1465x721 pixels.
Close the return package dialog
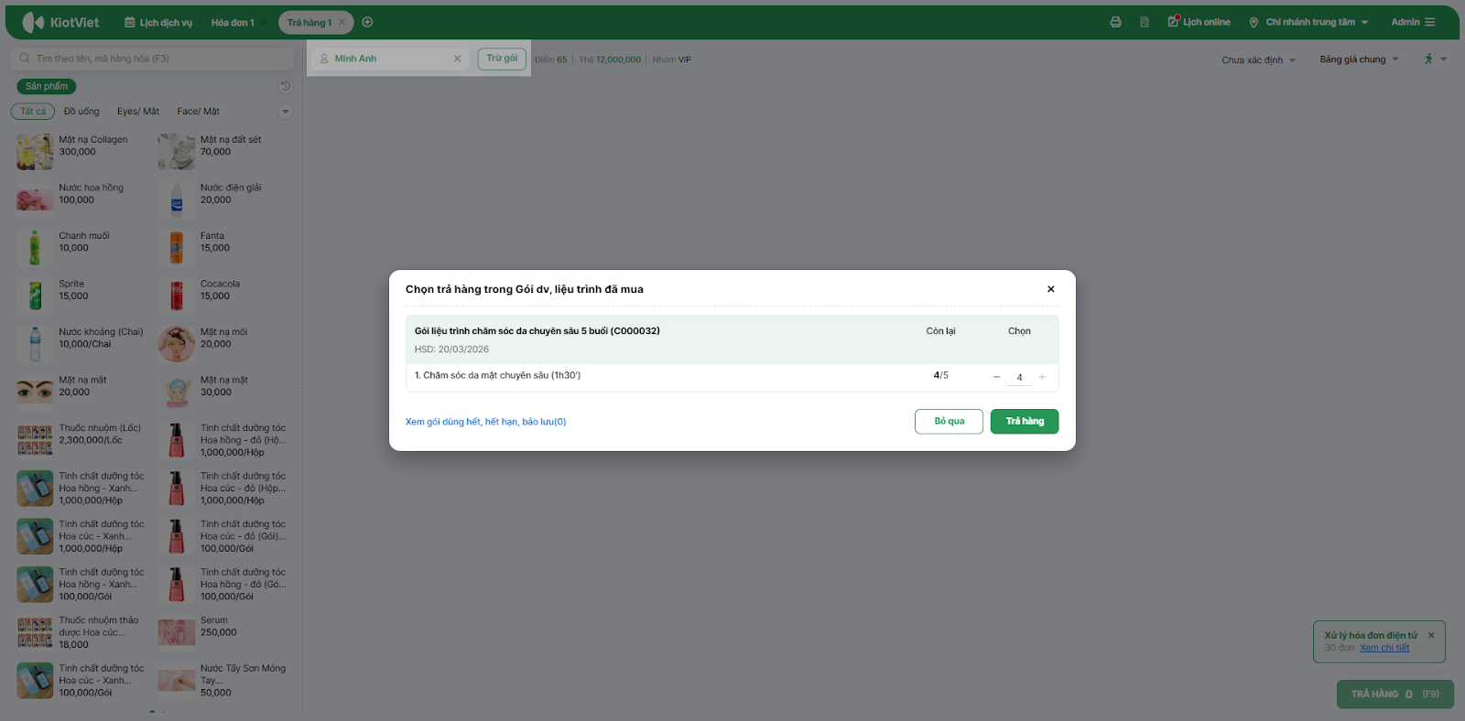coord(1050,289)
